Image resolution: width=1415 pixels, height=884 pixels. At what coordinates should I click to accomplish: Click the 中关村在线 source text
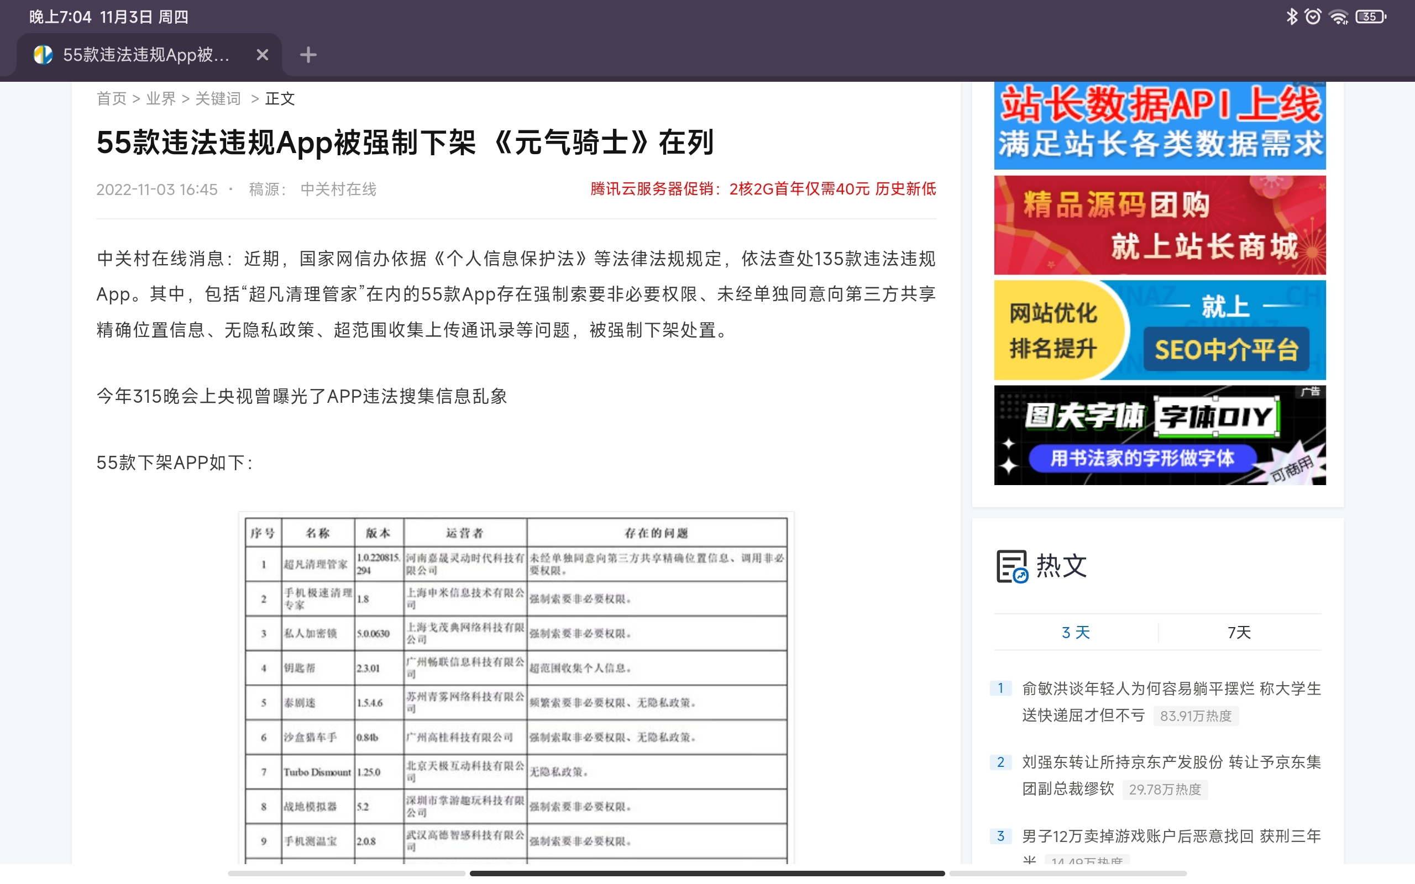point(338,190)
